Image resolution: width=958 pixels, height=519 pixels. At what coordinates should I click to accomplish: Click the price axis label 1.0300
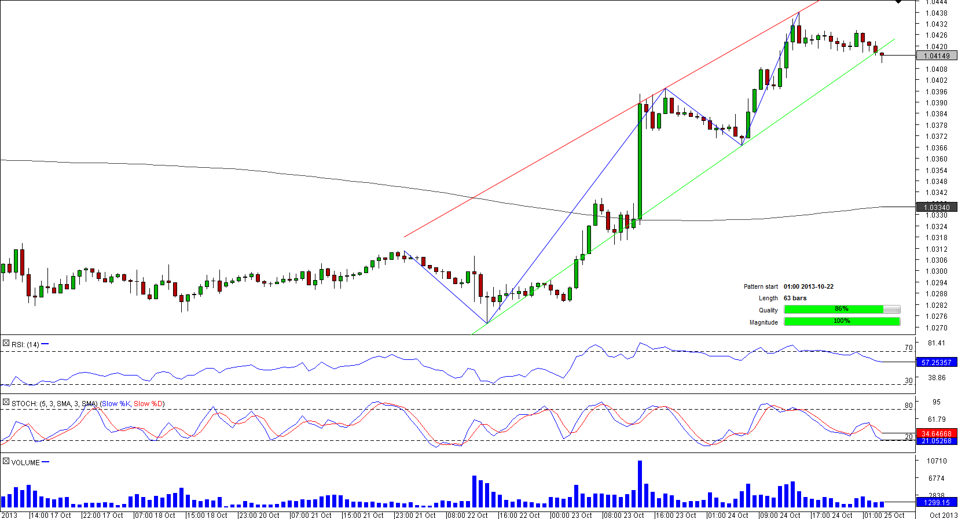pyautogui.click(x=936, y=271)
